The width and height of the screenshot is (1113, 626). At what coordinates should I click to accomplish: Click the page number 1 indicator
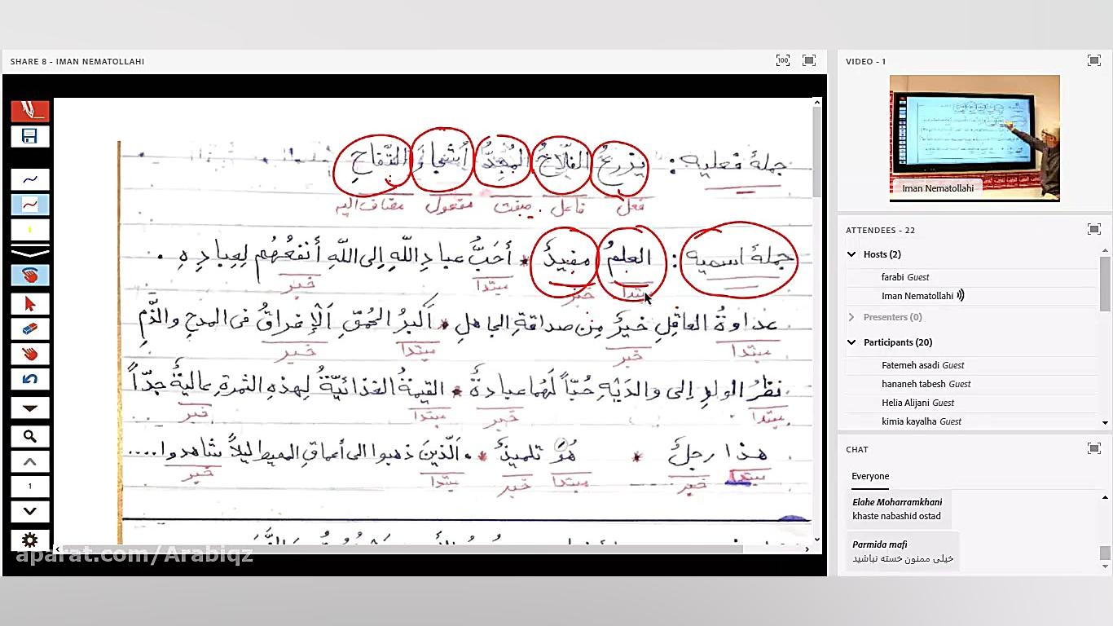[30, 487]
